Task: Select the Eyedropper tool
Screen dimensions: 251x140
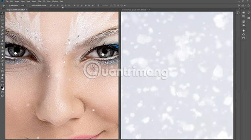Action: (x=2, y=30)
